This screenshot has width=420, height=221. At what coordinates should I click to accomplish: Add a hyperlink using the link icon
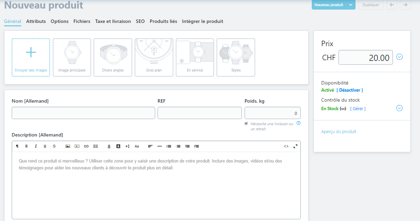point(86,146)
